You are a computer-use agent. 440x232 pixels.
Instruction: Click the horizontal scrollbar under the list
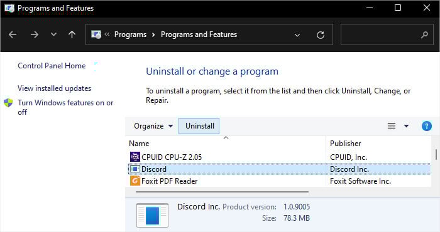[x=222, y=192]
